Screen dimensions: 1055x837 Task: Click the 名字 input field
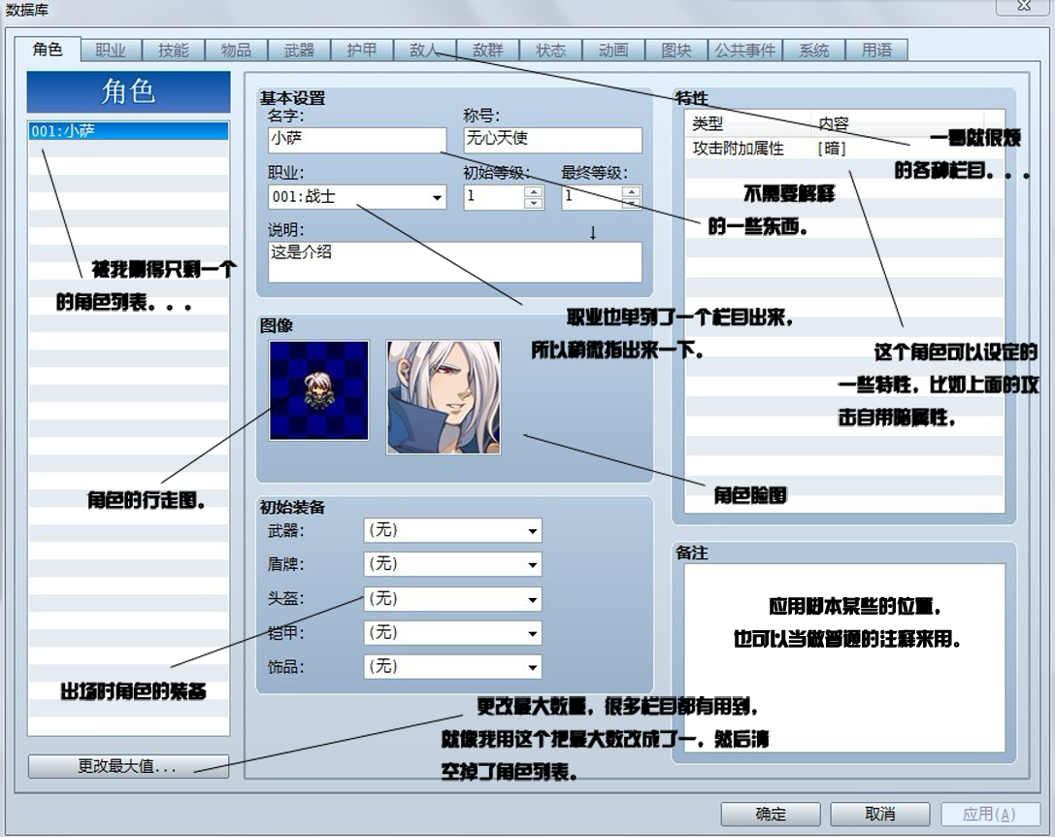click(x=356, y=140)
